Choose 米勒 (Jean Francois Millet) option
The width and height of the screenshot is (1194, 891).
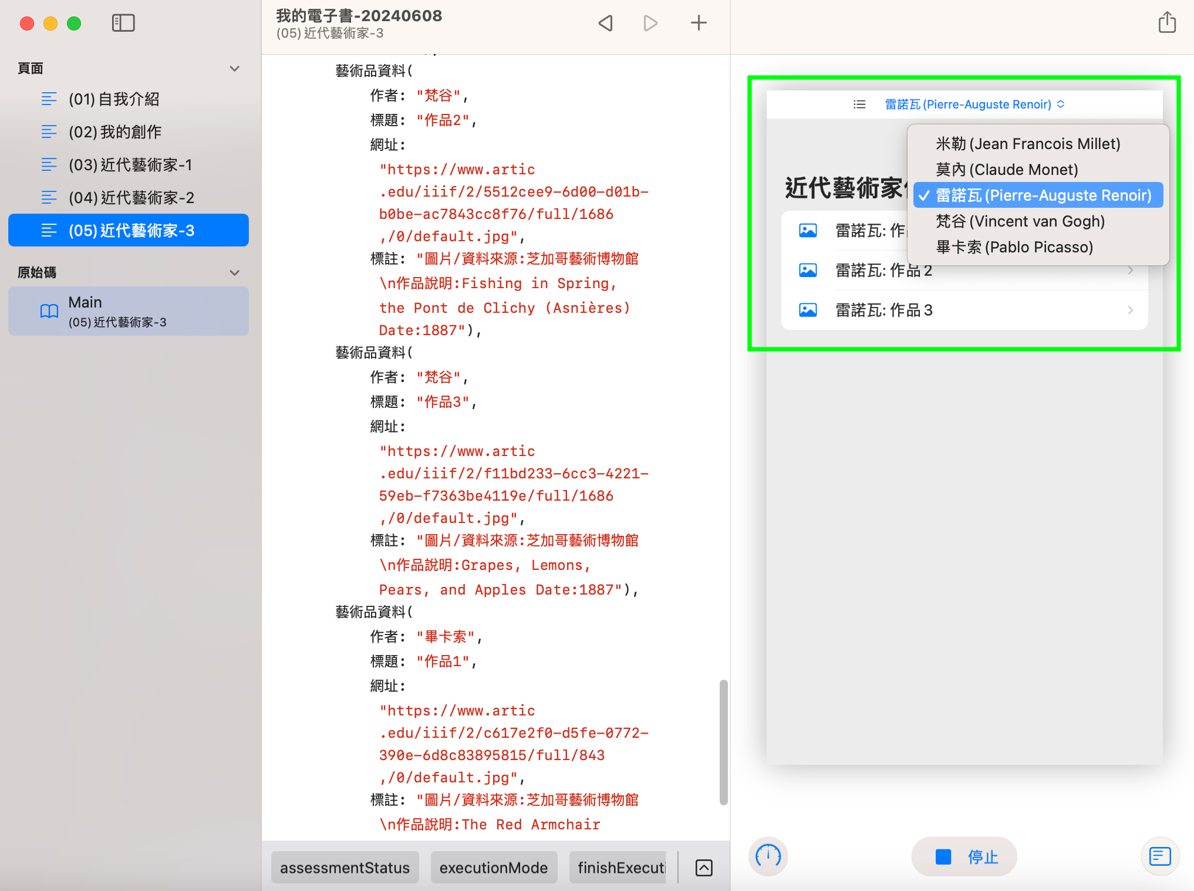(x=1027, y=144)
